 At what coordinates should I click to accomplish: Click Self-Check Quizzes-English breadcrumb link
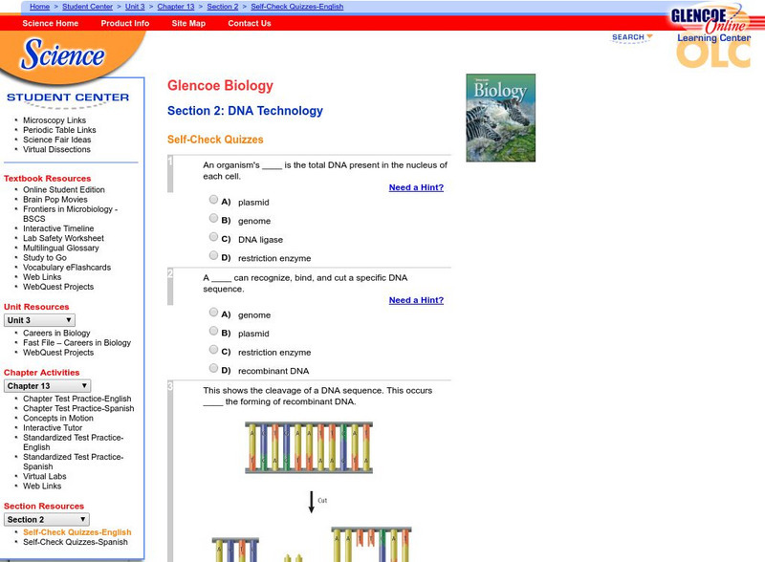297,7
